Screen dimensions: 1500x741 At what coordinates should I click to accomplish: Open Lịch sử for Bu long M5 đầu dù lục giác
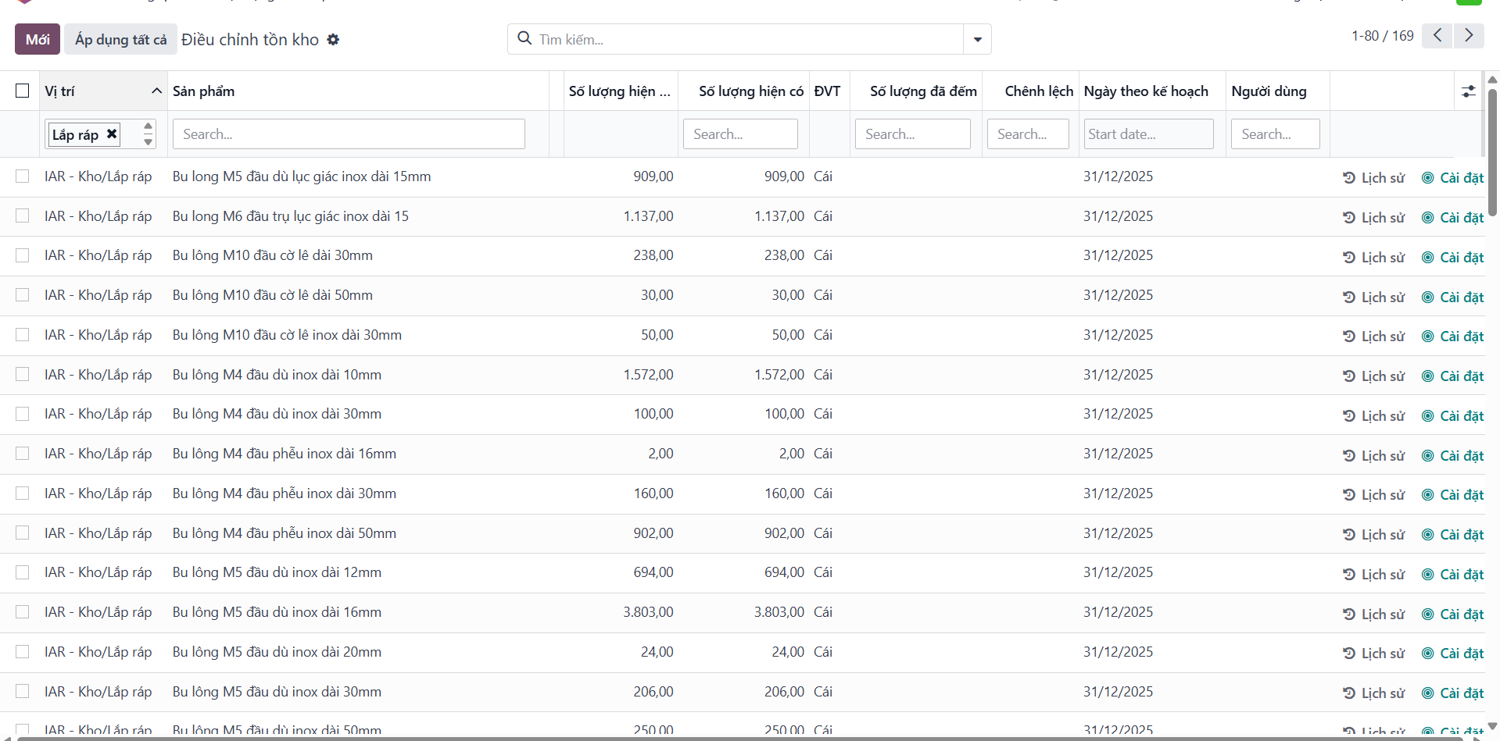tap(1373, 178)
